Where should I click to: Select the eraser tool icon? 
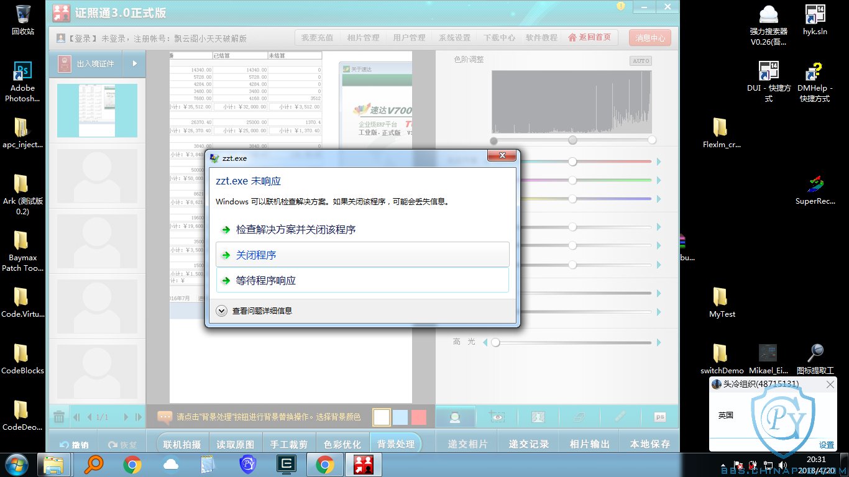pos(578,417)
